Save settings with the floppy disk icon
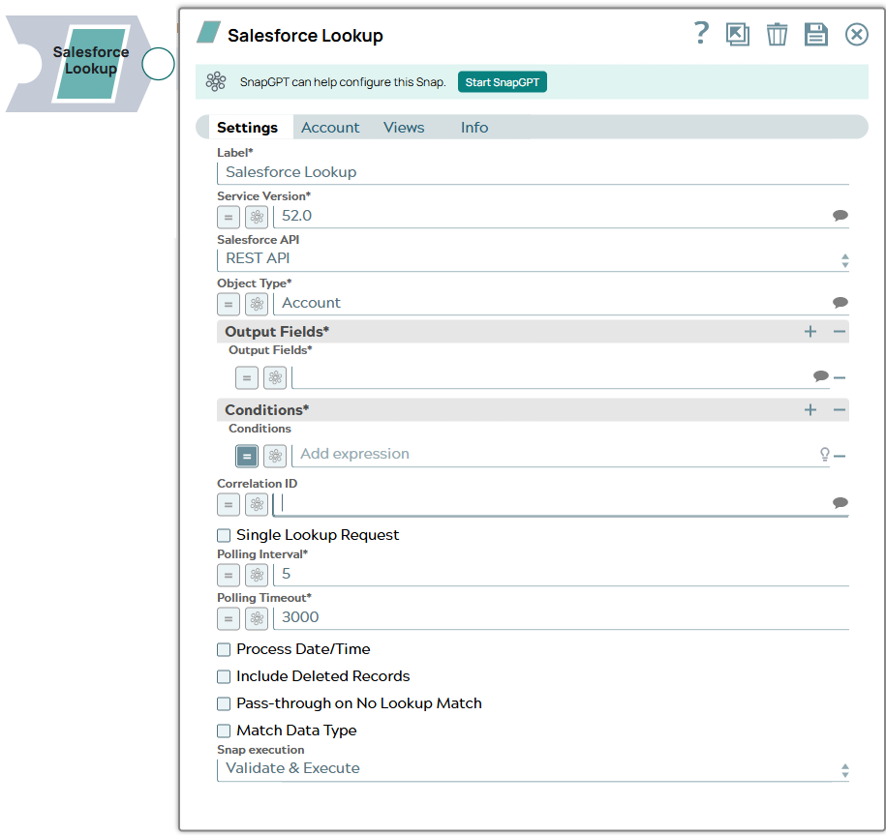This screenshot has height=835, width=886. 816,35
